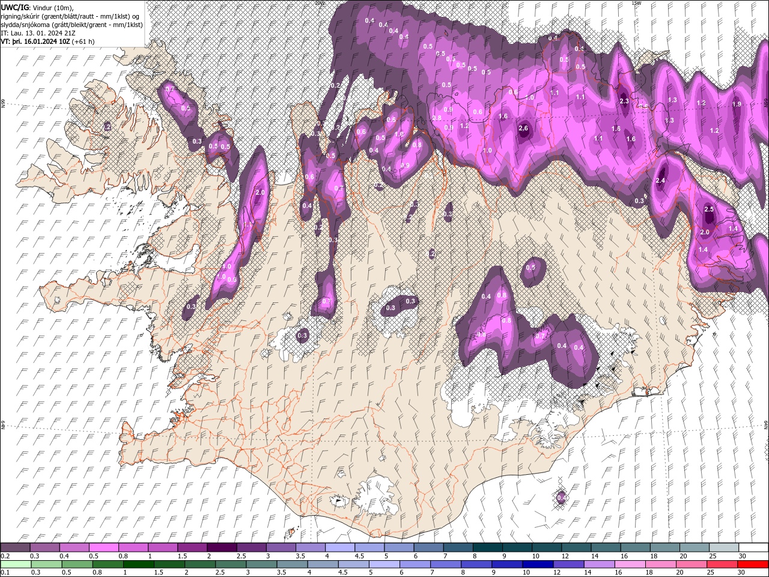This screenshot has width=769, height=577.
Task: Click the init time 'IT: Lau. 13. 01. 2024 21Z'
Action: click(x=38, y=33)
